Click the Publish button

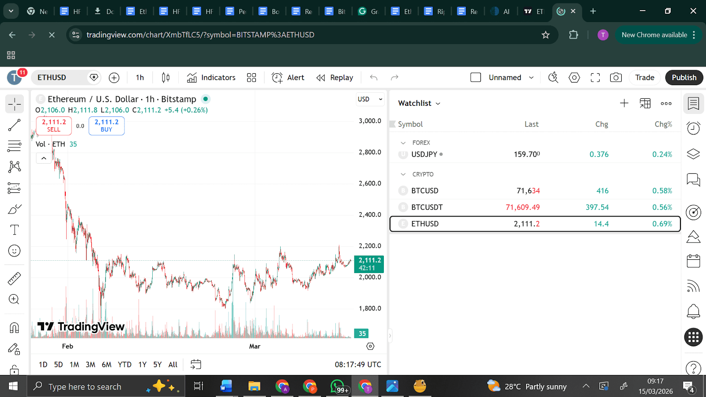tap(683, 78)
